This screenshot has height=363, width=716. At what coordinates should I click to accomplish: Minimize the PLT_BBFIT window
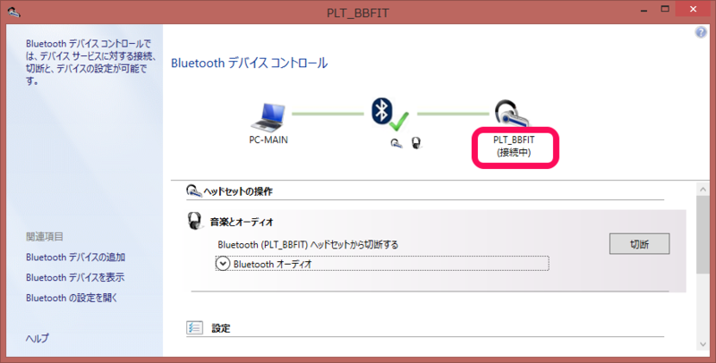coord(644,10)
